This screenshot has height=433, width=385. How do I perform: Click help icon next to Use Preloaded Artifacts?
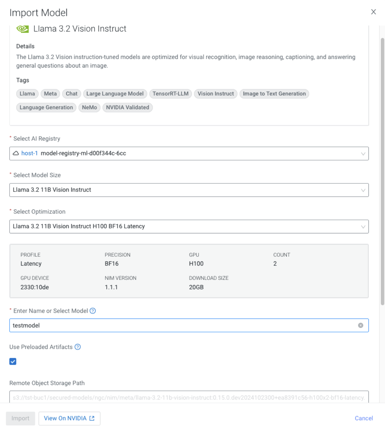(x=78, y=347)
